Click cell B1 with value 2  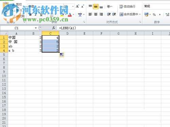[33, 38]
